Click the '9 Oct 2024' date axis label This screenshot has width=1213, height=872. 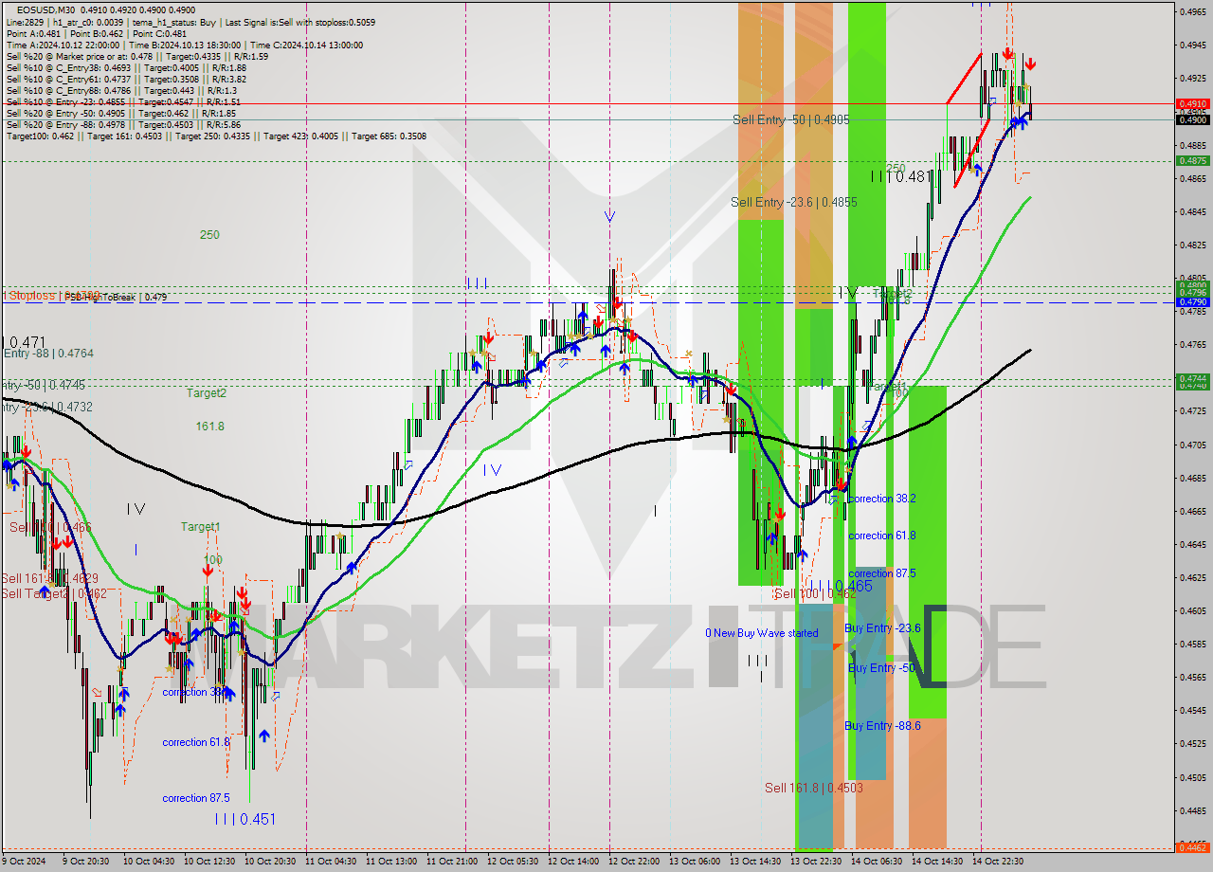coord(25,862)
